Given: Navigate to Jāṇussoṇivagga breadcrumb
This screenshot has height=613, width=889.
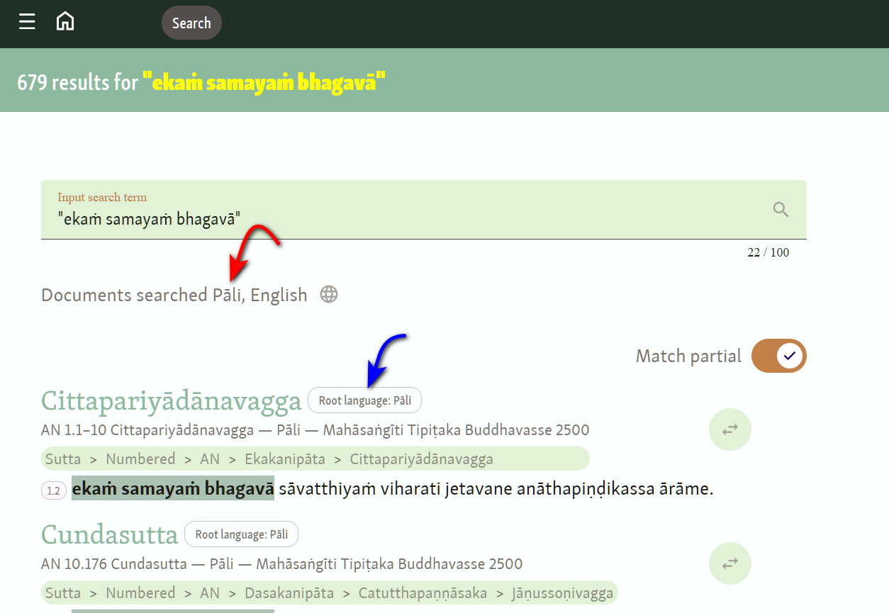Looking at the screenshot, I should (x=562, y=593).
